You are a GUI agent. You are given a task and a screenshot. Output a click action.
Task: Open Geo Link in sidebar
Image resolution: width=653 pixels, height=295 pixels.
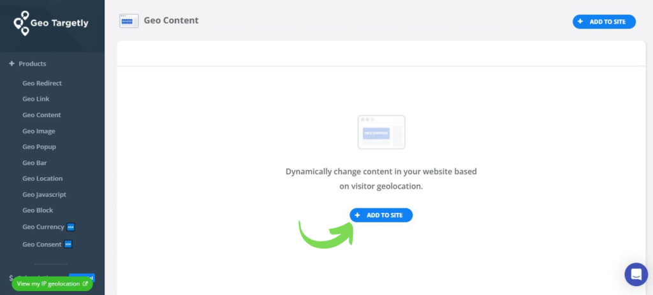36,99
